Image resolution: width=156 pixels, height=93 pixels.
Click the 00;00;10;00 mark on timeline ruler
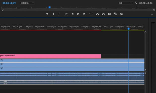[97, 27]
